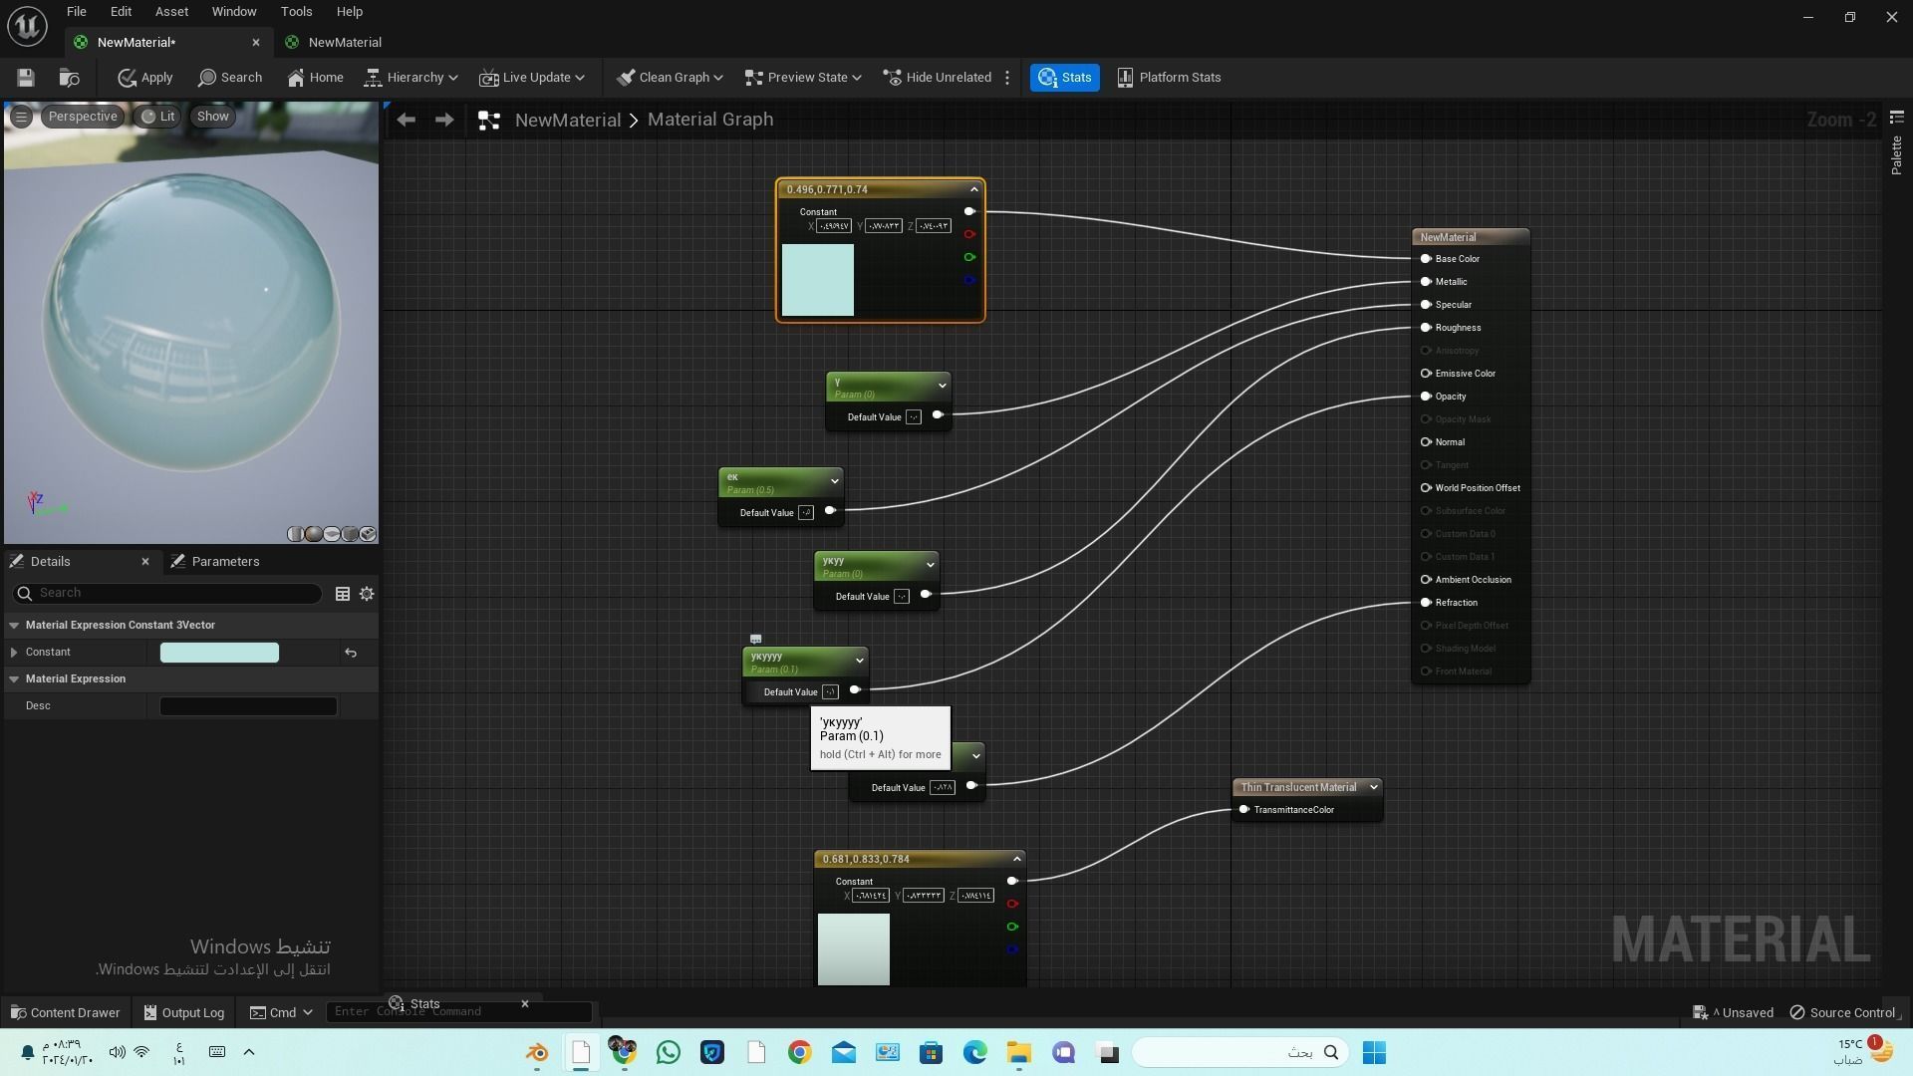Click the Home toolbar button

[315, 78]
